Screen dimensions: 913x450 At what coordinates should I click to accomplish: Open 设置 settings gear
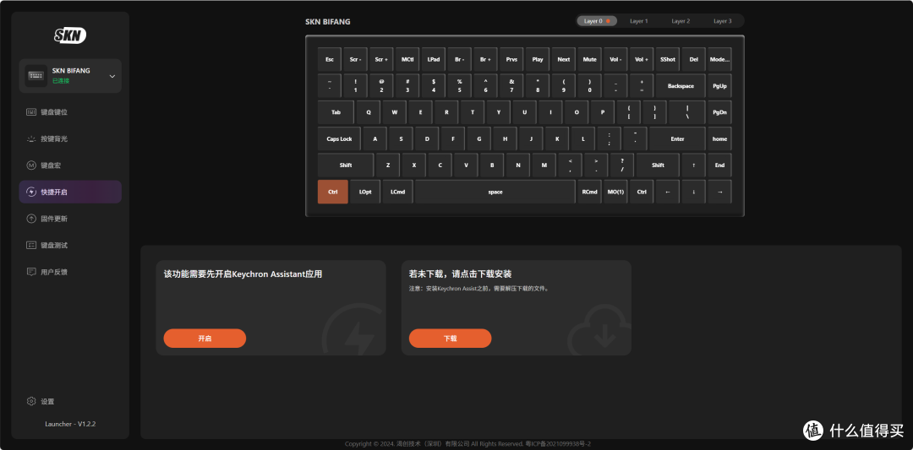31,402
